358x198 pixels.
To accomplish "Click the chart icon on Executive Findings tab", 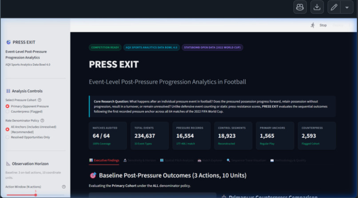I will 91,160.
